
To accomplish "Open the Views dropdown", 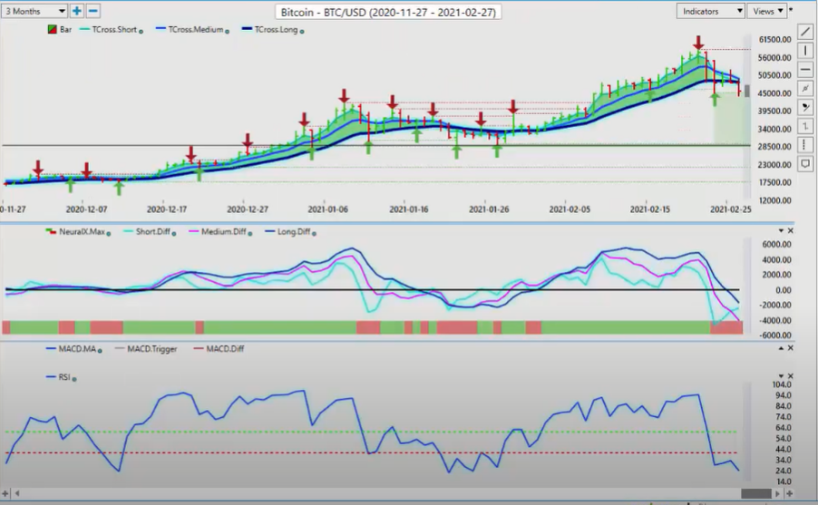I will click(766, 11).
